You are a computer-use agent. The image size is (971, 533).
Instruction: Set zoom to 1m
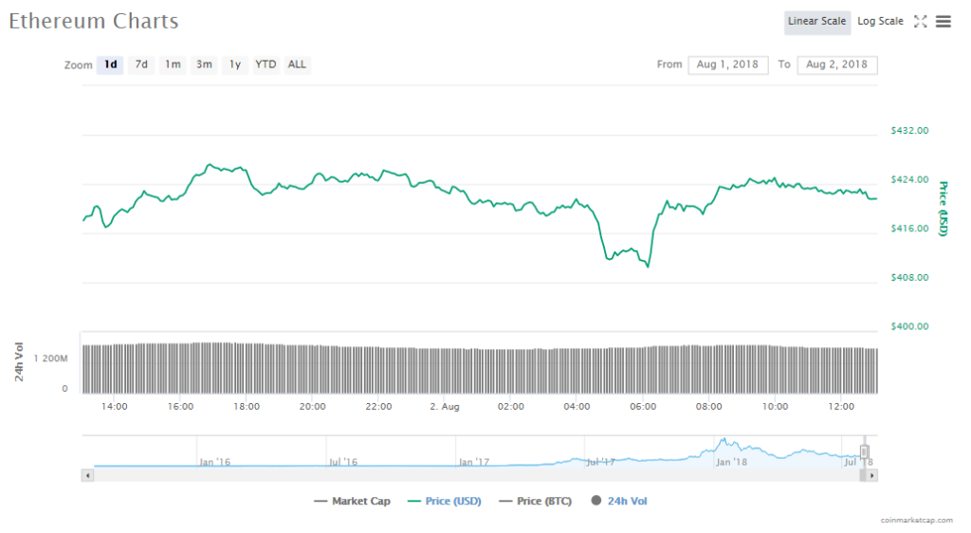point(173,64)
